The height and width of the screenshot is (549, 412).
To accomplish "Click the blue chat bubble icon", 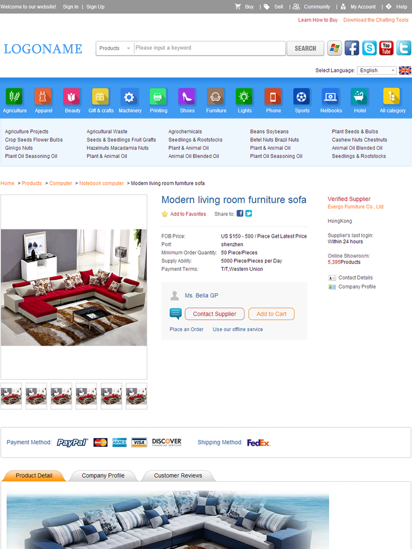I will pos(176,314).
